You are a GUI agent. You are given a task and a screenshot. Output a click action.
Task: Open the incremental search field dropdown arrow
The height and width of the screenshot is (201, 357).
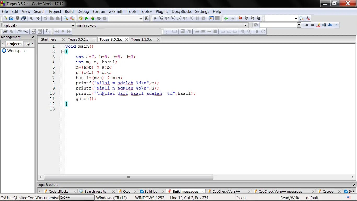[x=299, y=25]
